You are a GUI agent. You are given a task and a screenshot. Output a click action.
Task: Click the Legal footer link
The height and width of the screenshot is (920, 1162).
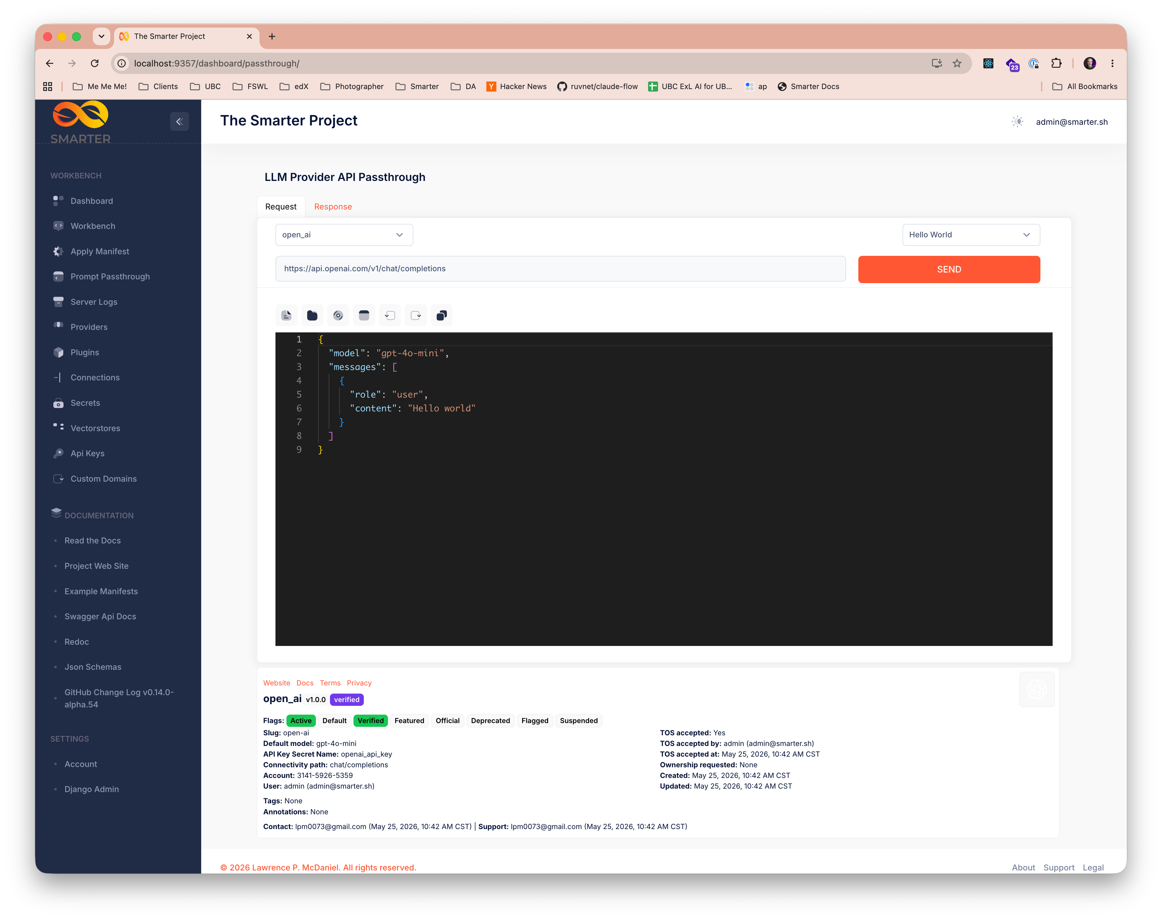pyautogui.click(x=1092, y=868)
